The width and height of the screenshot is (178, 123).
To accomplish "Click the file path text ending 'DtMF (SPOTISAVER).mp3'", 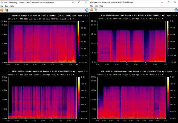I will 42,71.
